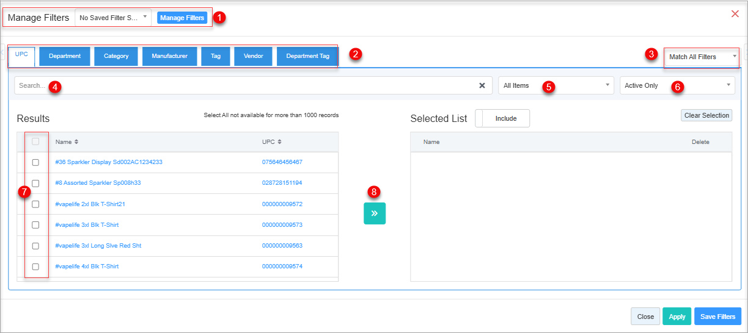Image resolution: width=748 pixels, height=333 pixels.
Task: Click the Save Filters button
Action: (717, 317)
